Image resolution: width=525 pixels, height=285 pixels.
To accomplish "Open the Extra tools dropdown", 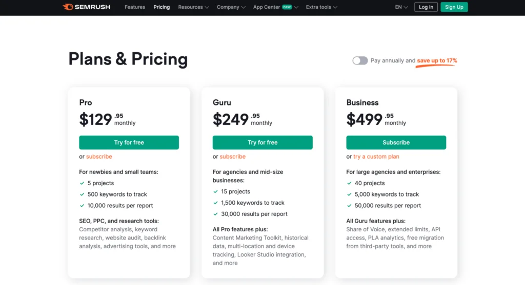I will (x=321, y=7).
